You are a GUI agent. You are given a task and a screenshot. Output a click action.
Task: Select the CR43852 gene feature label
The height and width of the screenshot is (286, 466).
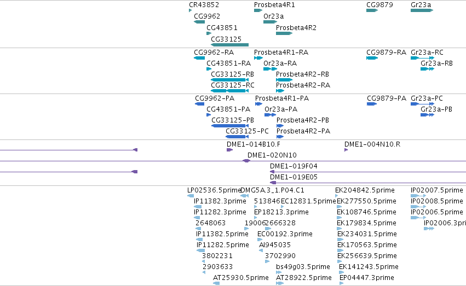(204, 5)
